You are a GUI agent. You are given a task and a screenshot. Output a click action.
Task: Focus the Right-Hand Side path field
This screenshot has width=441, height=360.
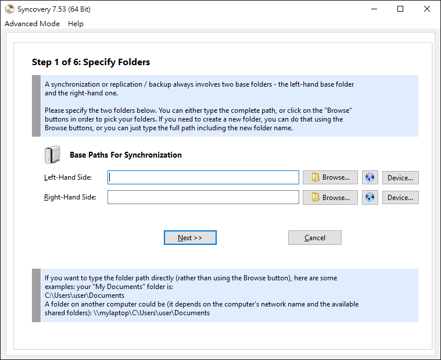(203, 197)
